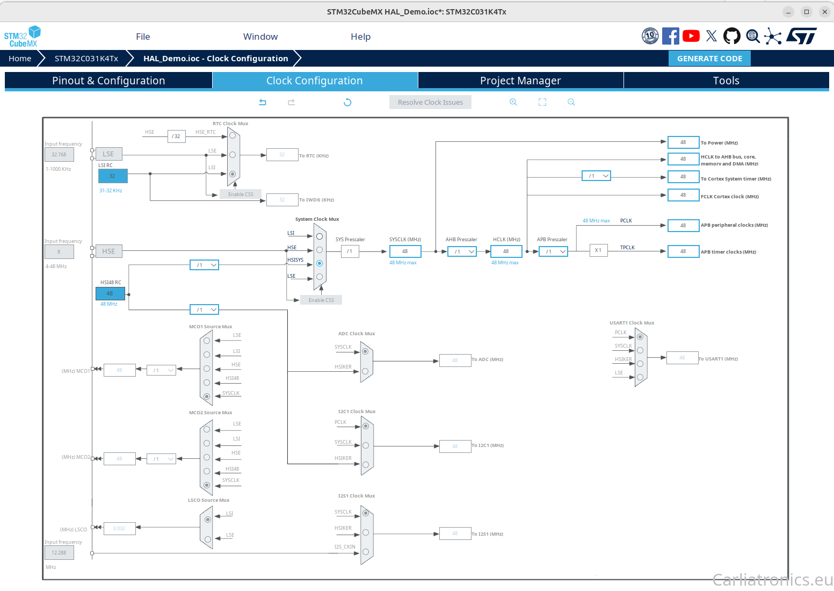Click the I2S_CKIN input frequency field 12.288
The width and height of the screenshot is (834, 591).
pos(59,552)
